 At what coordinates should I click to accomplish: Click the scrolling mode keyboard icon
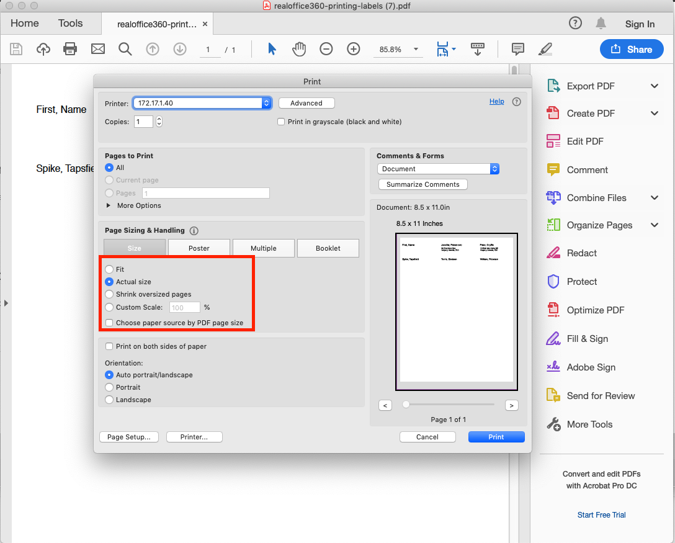point(478,49)
